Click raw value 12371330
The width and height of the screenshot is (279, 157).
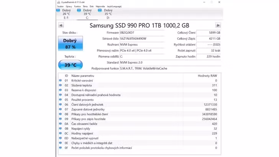[210, 105]
